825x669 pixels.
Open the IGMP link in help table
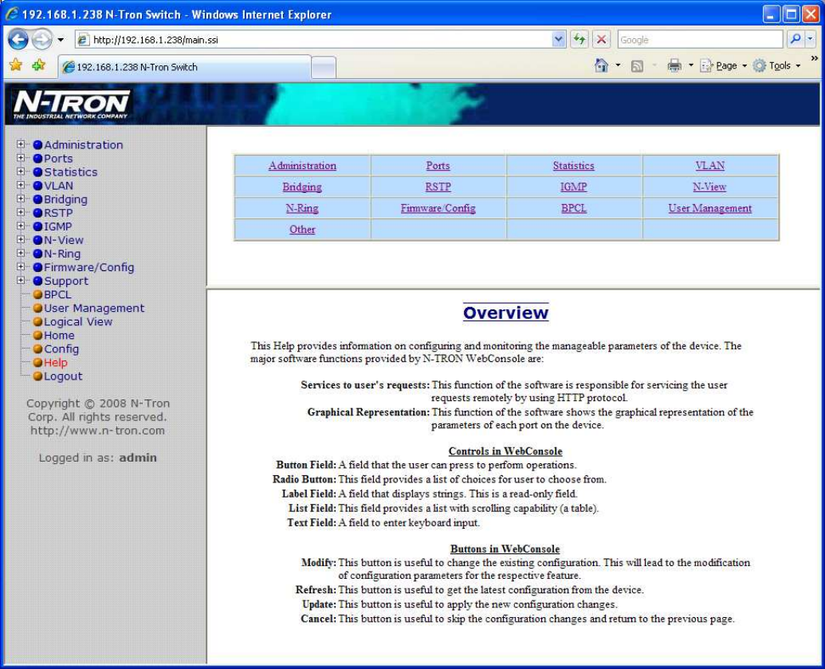(x=573, y=187)
